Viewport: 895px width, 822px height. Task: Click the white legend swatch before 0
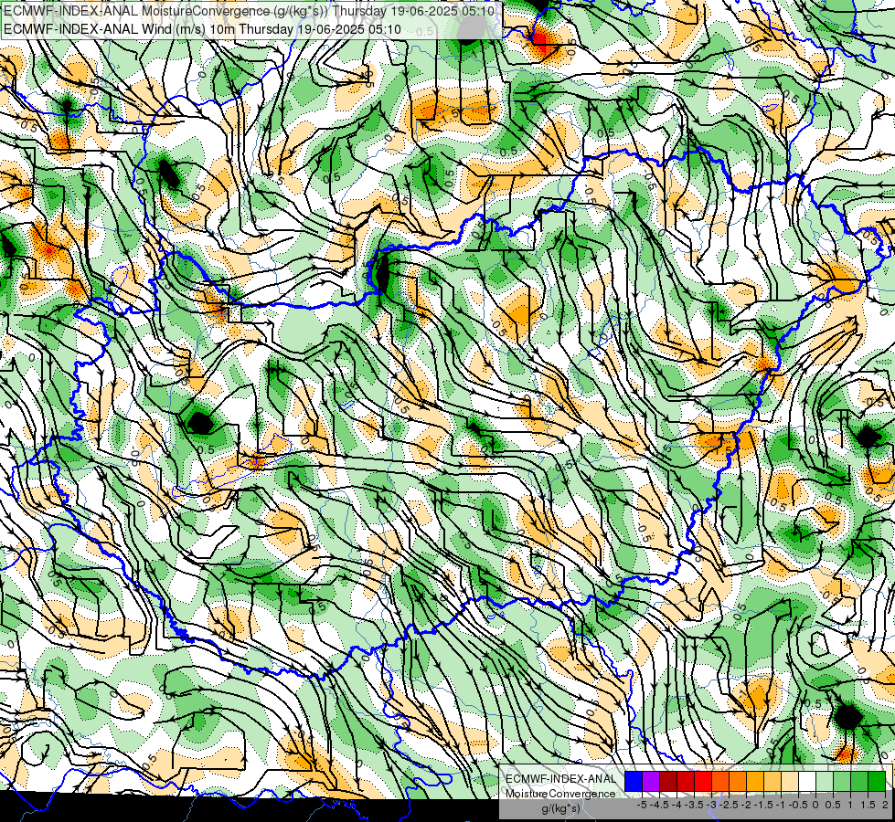point(807,782)
